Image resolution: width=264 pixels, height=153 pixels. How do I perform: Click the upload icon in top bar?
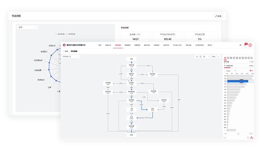point(240,45)
